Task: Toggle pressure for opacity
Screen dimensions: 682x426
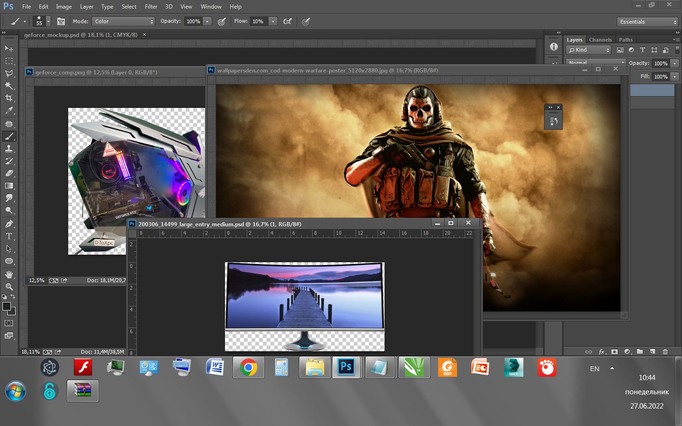Action: pos(221,21)
